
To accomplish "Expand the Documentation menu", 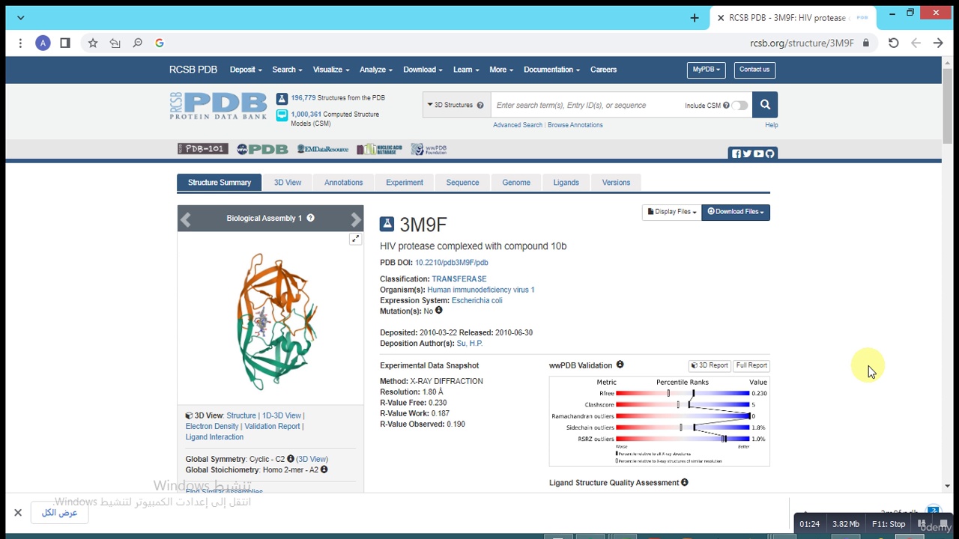I will [552, 70].
